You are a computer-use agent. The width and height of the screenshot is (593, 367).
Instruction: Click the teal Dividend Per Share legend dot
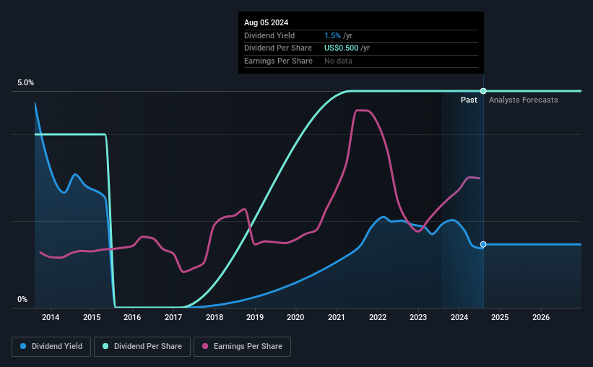tap(105, 346)
